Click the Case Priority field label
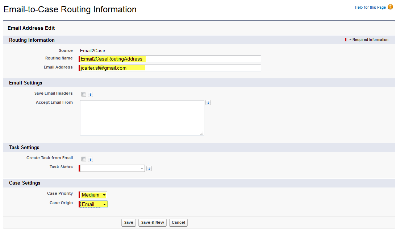This screenshot has height=231, width=396. point(60,194)
